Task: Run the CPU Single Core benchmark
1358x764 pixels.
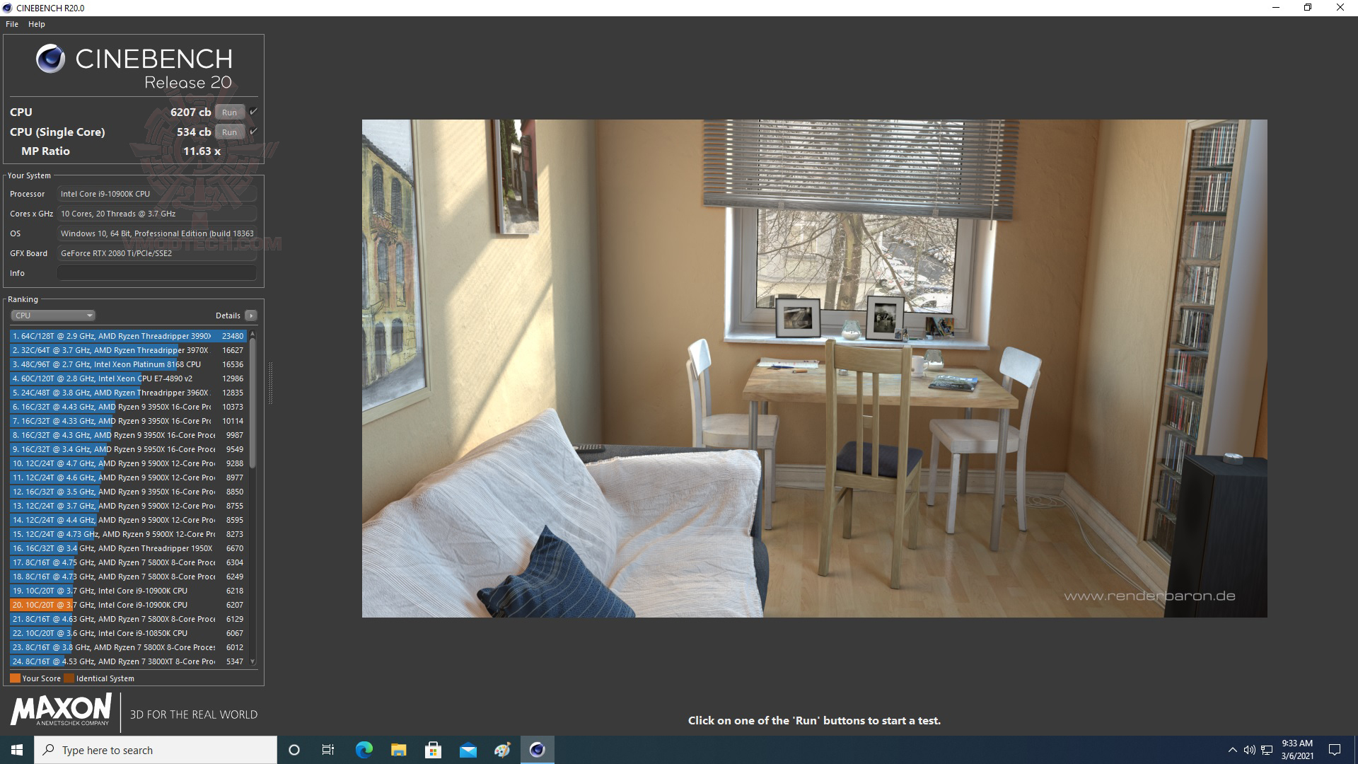Action: (x=229, y=132)
